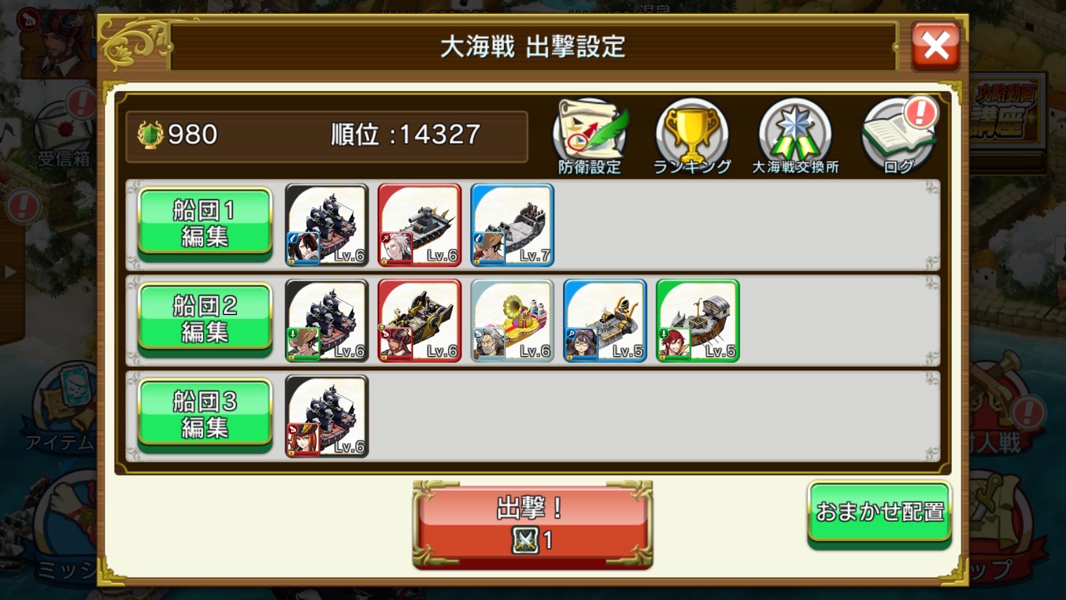Click the points and 順位 rank panel
The image size is (1066, 600).
326,137
